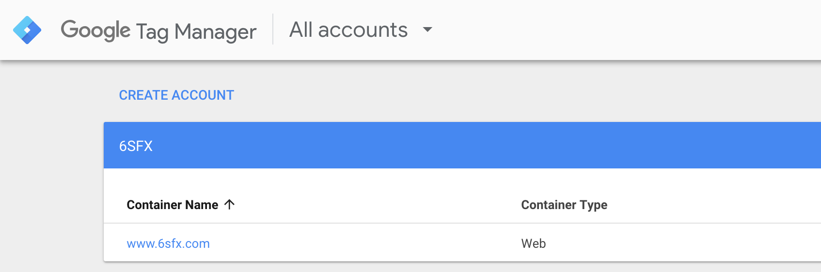
Task: Sort by the Container Name column header
Action: (173, 205)
